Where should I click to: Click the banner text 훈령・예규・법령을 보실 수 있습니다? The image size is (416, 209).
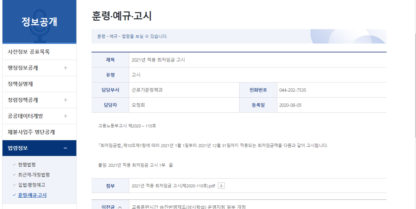tap(132, 36)
